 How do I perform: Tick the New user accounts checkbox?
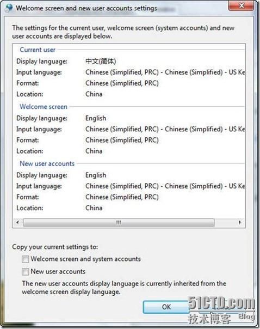tap(26, 272)
